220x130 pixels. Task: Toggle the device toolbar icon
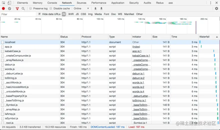click(9, 3)
